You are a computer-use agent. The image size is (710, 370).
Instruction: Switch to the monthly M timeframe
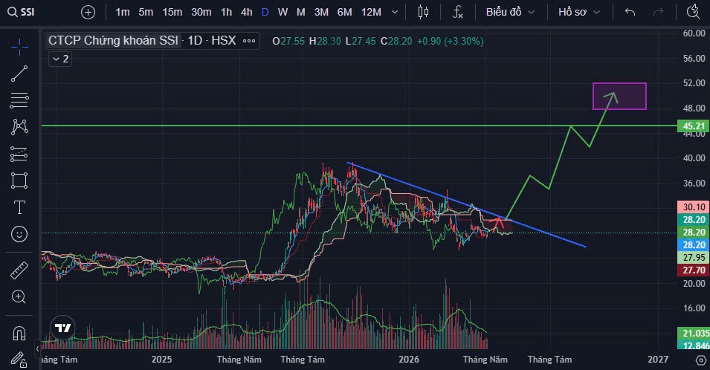[300, 12]
